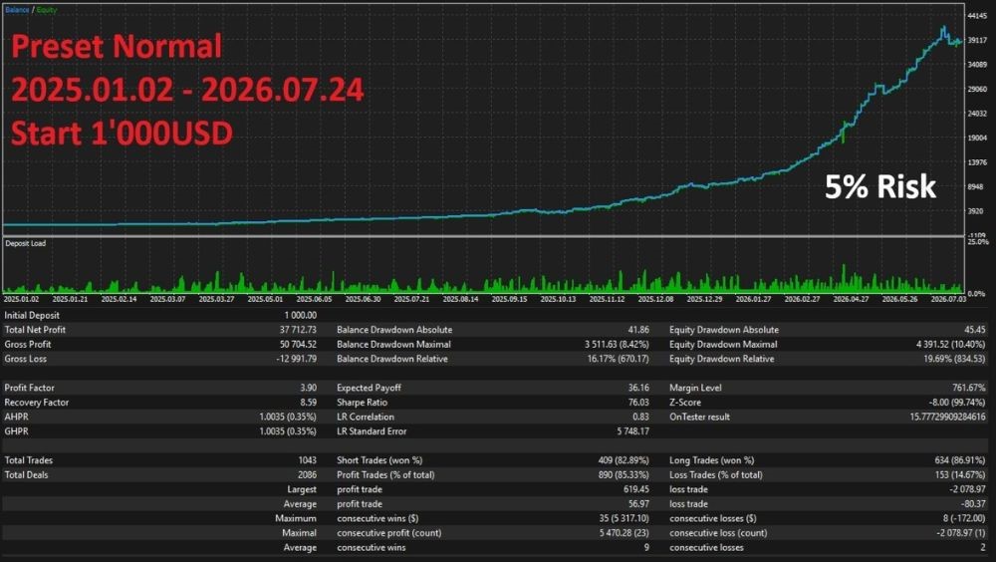This screenshot has width=996, height=564.
Task: Click the 2026.07.03 date on timeline axis
Action: (948, 299)
